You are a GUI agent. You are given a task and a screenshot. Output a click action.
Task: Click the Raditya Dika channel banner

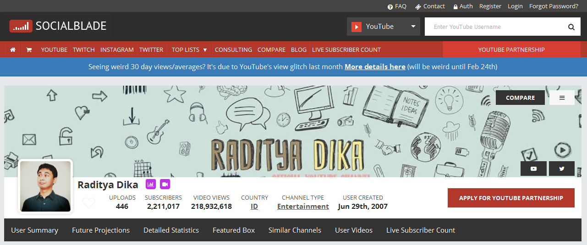[293, 131]
